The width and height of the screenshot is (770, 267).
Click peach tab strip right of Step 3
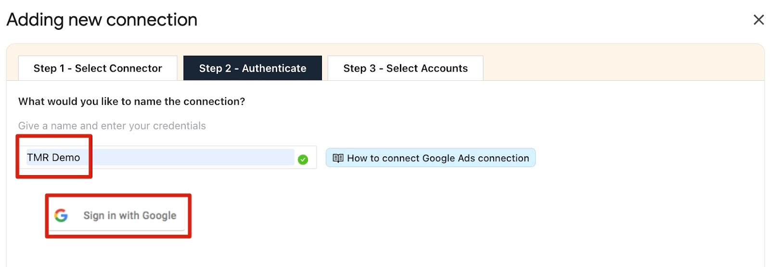[621, 65]
